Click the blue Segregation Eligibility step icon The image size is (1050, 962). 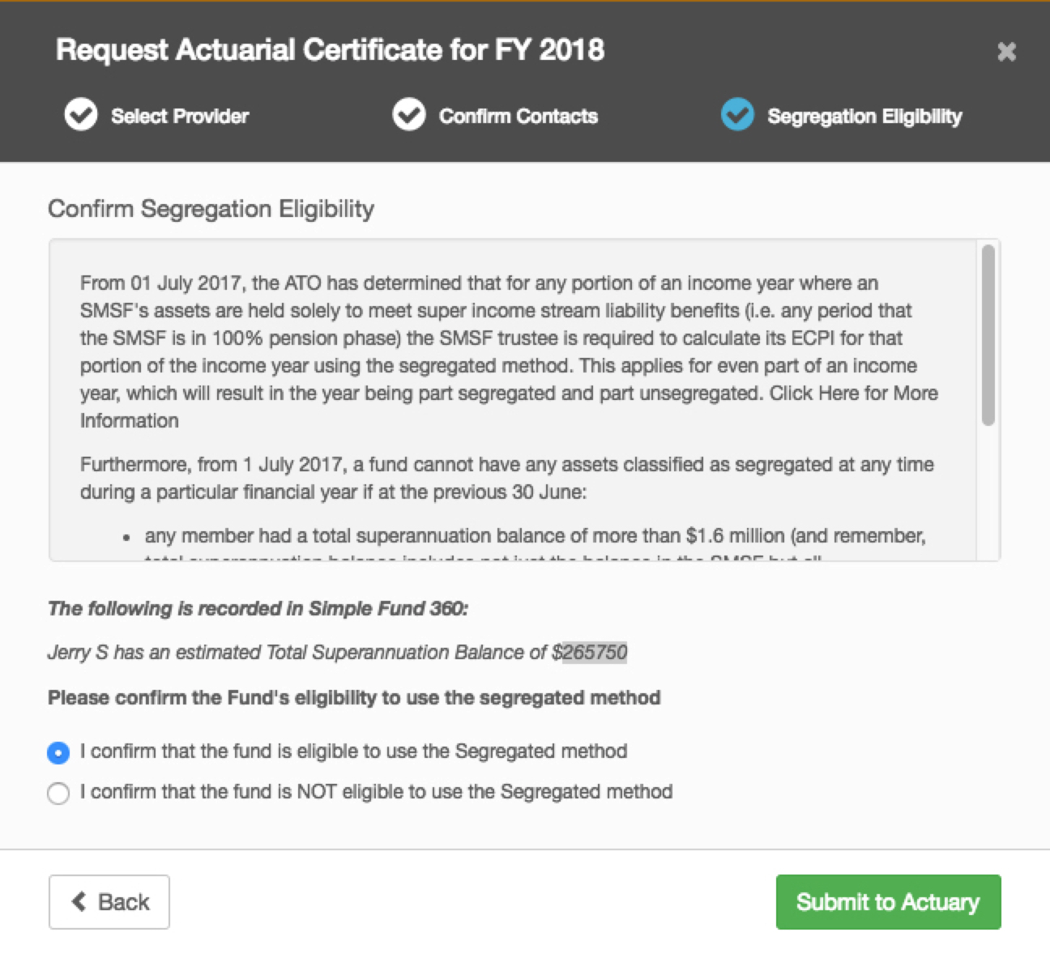click(x=737, y=115)
